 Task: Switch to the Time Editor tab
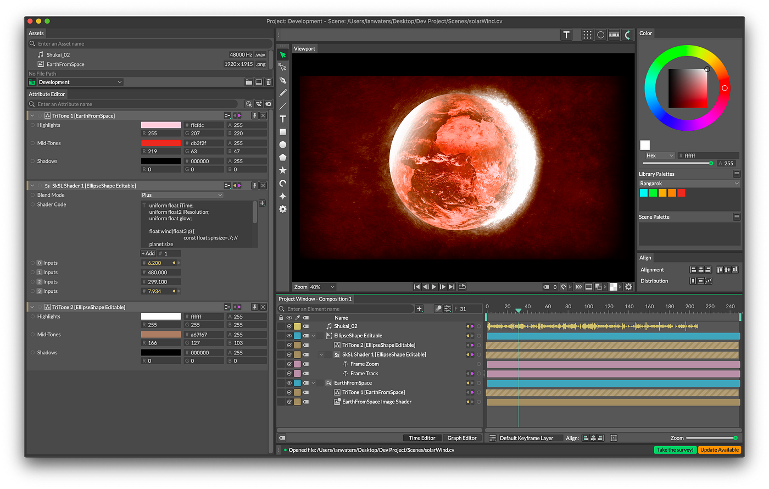pos(421,438)
